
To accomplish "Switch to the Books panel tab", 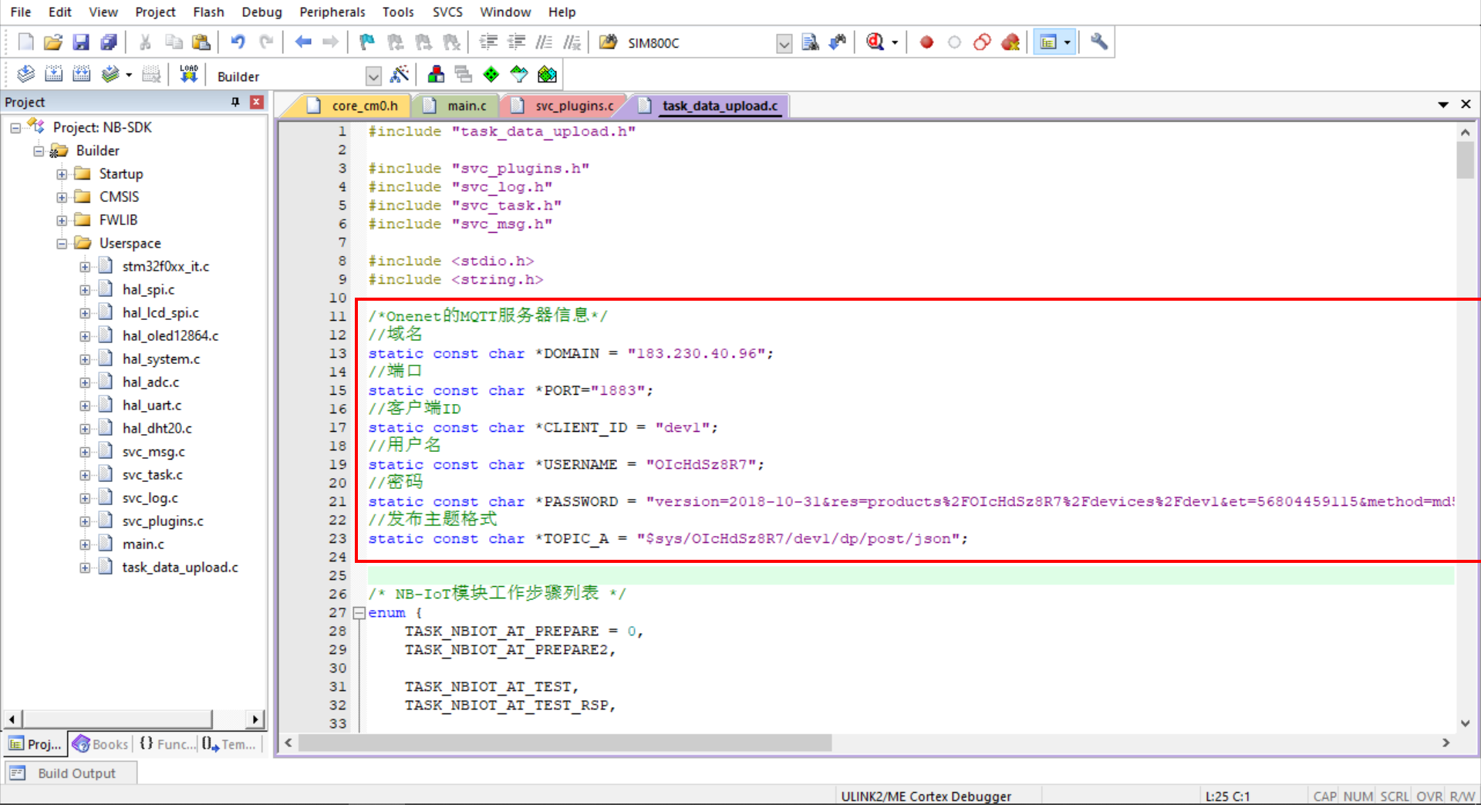I will (100, 744).
